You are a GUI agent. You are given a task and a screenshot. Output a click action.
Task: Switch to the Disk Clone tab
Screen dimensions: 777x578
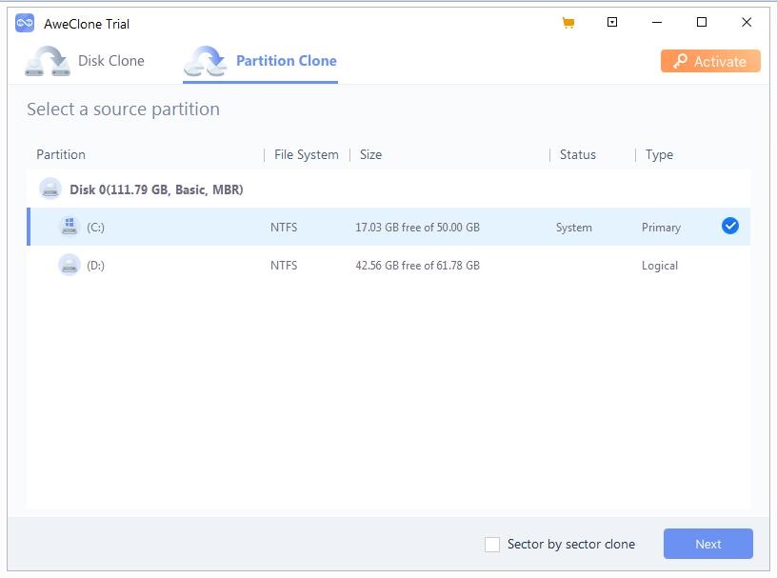click(x=85, y=61)
